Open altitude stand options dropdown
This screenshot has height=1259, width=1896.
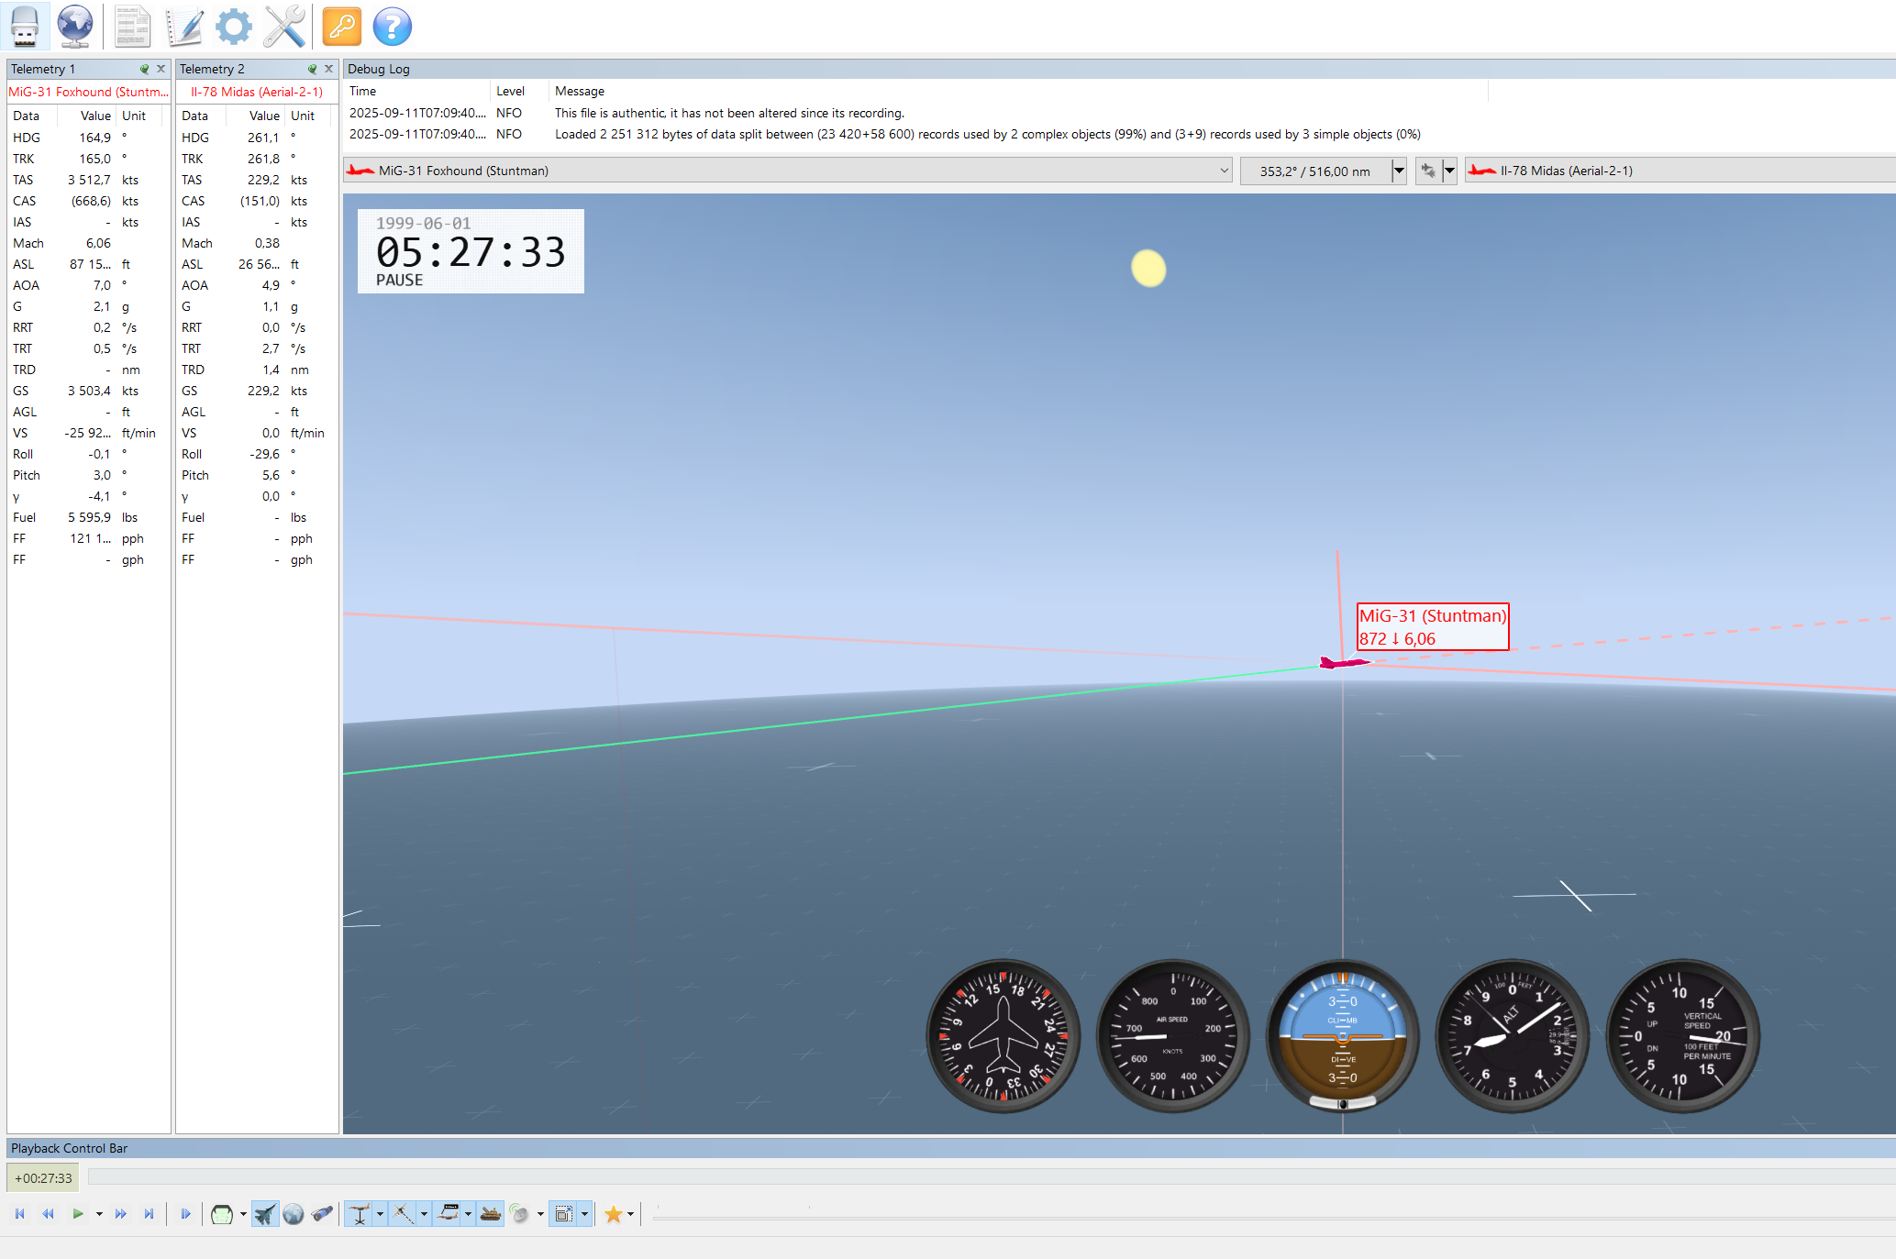[380, 1214]
